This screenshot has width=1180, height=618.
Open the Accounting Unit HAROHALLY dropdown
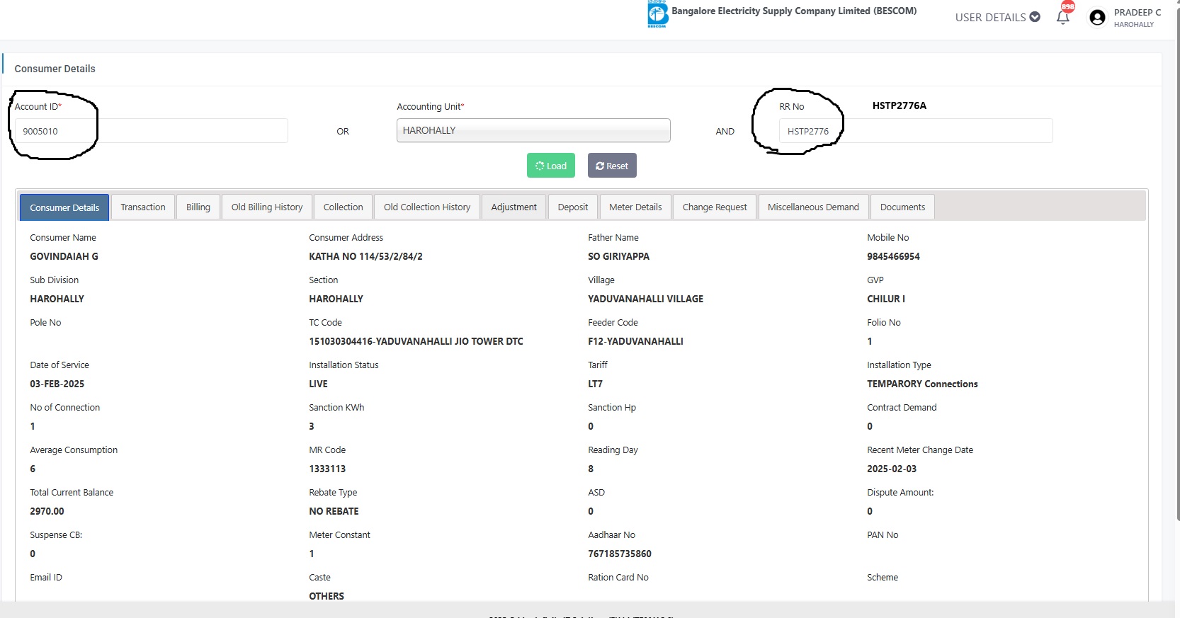click(533, 130)
